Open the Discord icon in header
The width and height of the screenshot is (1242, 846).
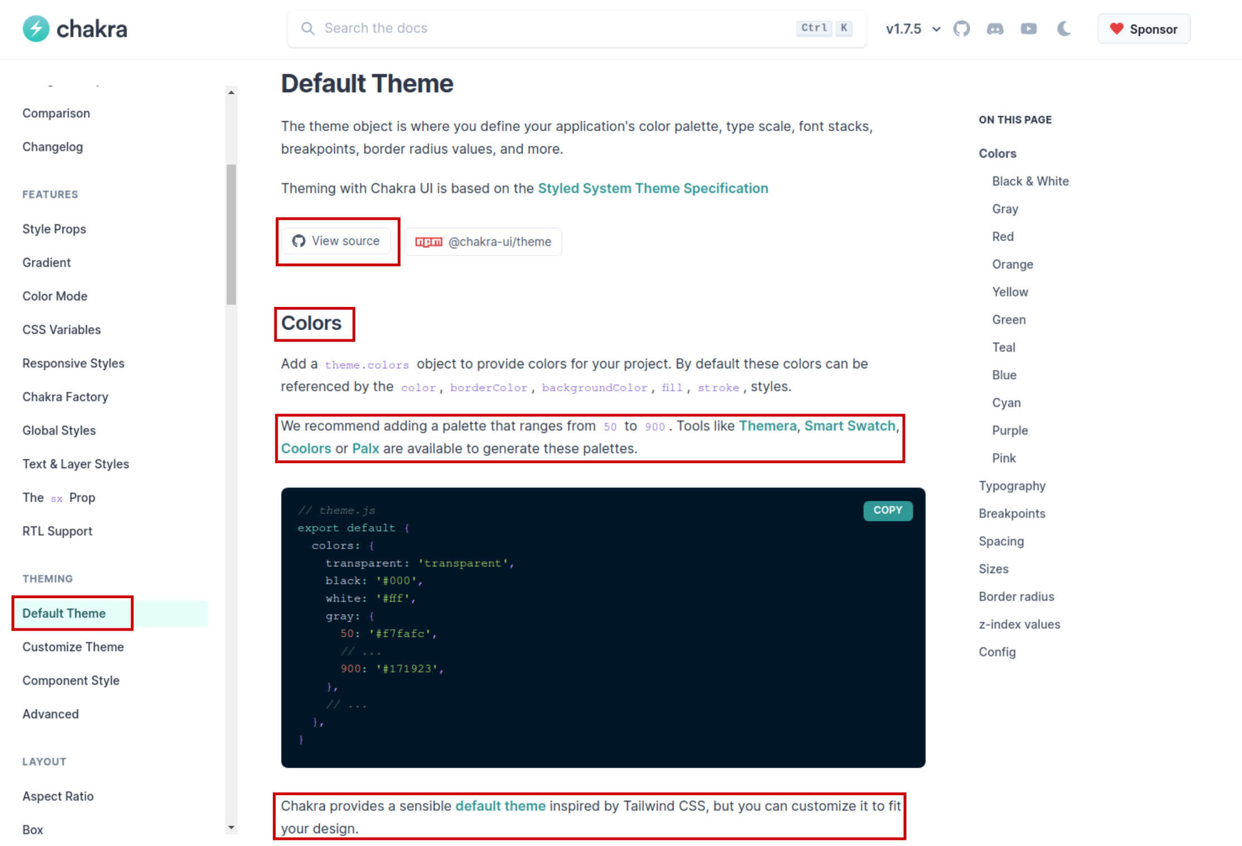pos(995,28)
